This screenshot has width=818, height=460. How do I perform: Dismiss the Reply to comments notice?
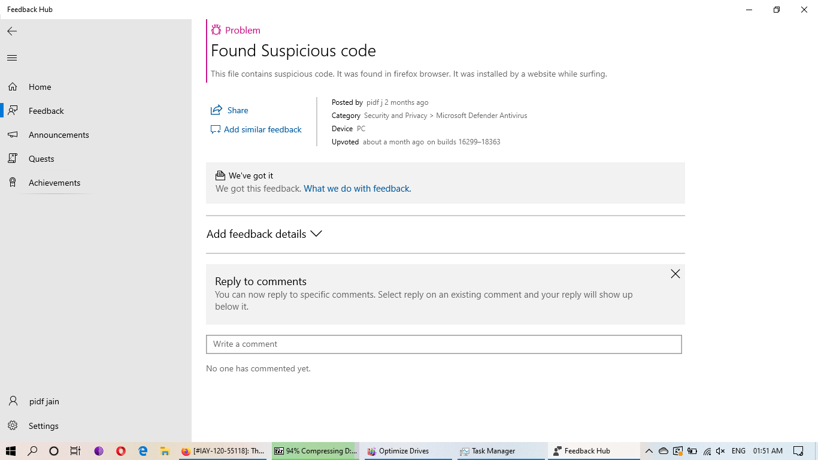click(675, 274)
